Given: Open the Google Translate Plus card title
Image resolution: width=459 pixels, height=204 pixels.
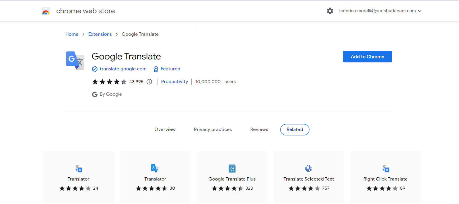Looking at the screenshot, I should click(232, 179).
